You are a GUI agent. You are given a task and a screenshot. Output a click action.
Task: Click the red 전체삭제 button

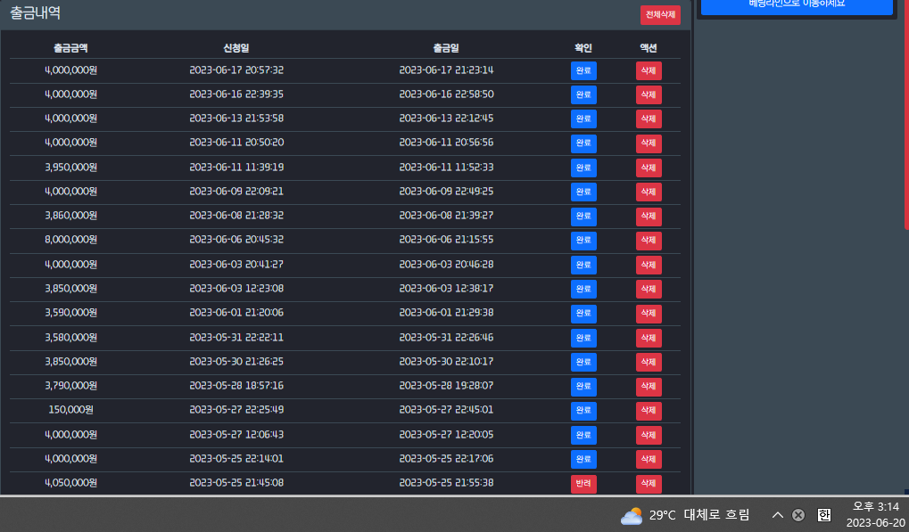[660, 15]
